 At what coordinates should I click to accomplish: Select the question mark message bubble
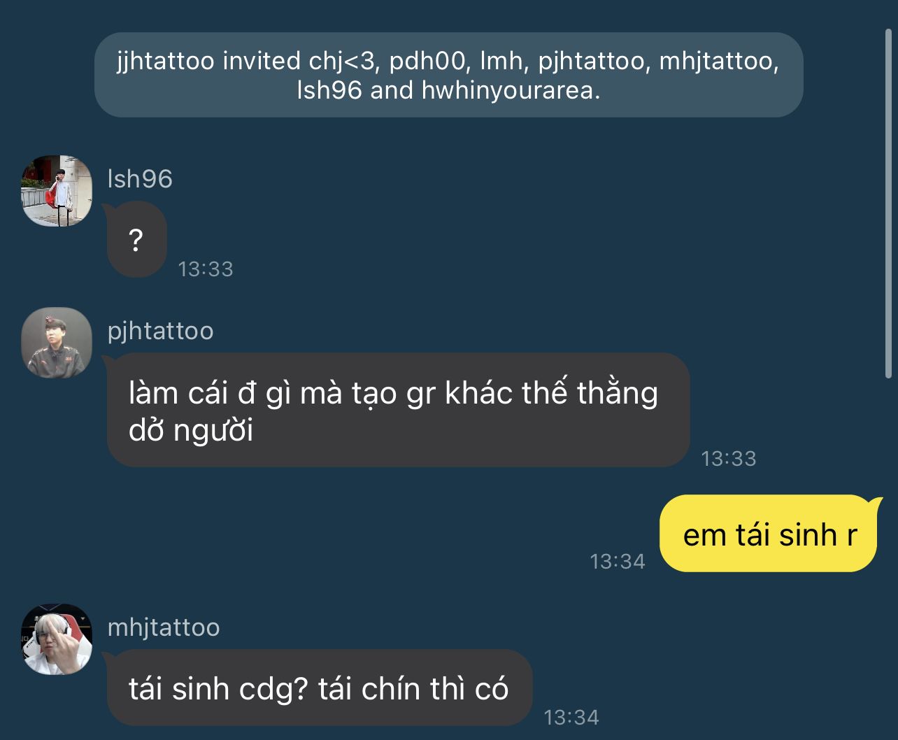136,240
